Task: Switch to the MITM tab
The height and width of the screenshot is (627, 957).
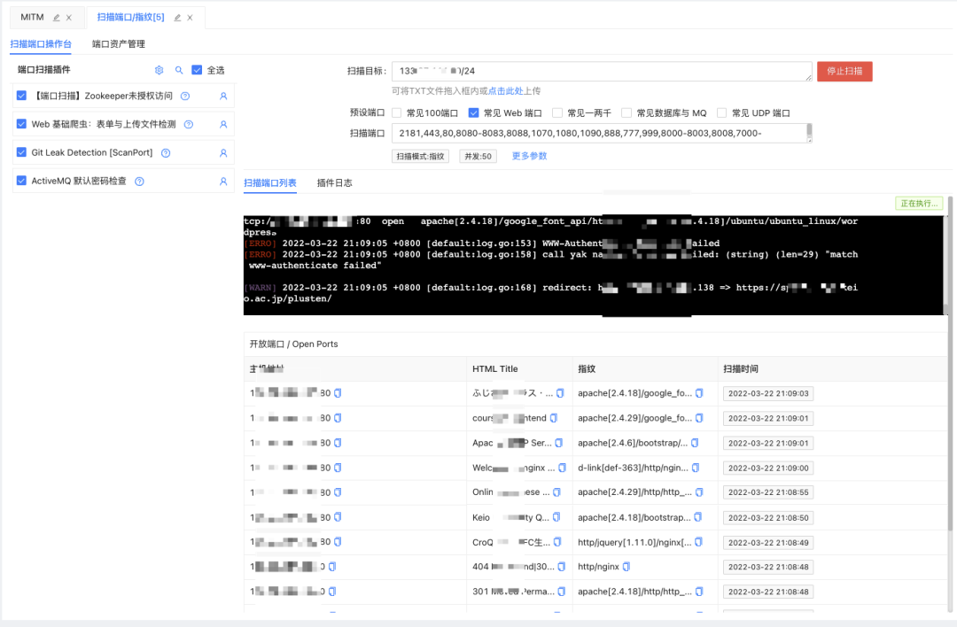Action: (33, 17)
